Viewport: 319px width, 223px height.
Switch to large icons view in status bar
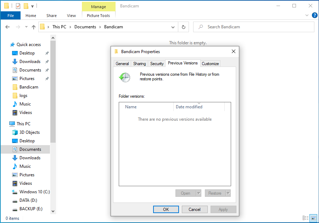tap(313, 218)
